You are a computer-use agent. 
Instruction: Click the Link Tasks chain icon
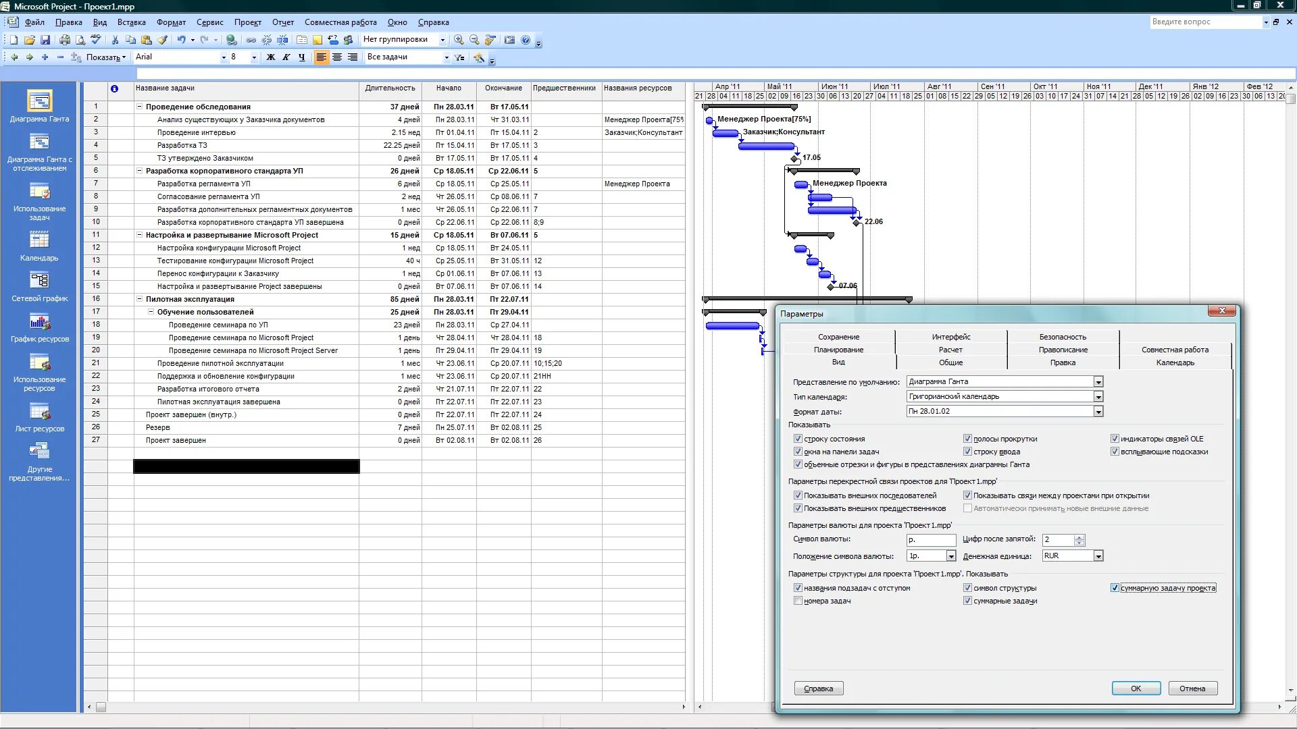point(251,40)
